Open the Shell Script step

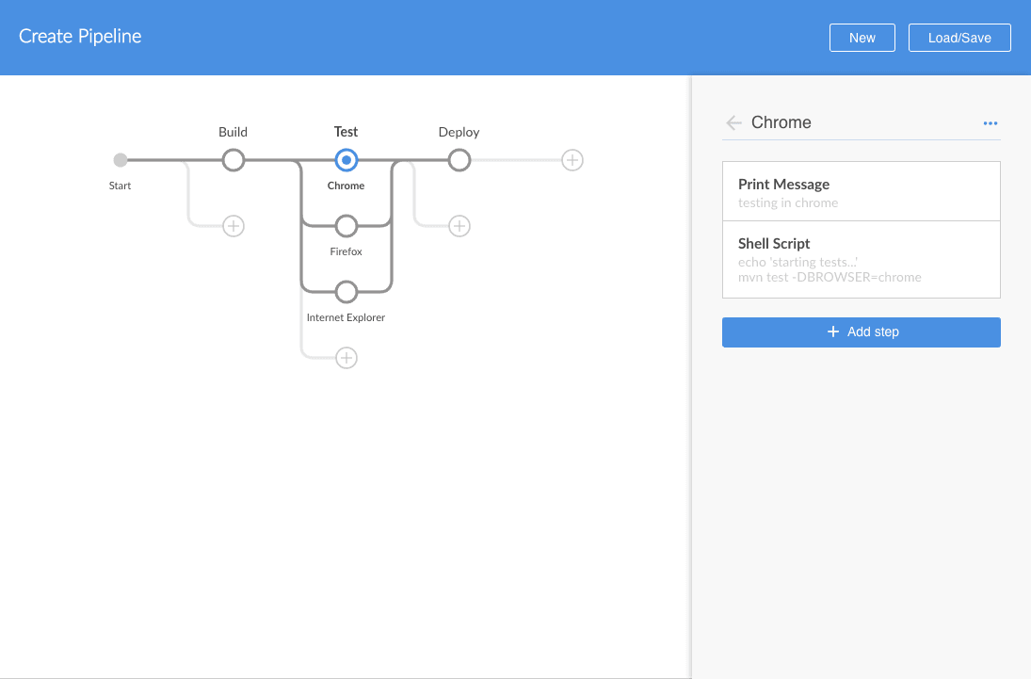coord(861,260)
